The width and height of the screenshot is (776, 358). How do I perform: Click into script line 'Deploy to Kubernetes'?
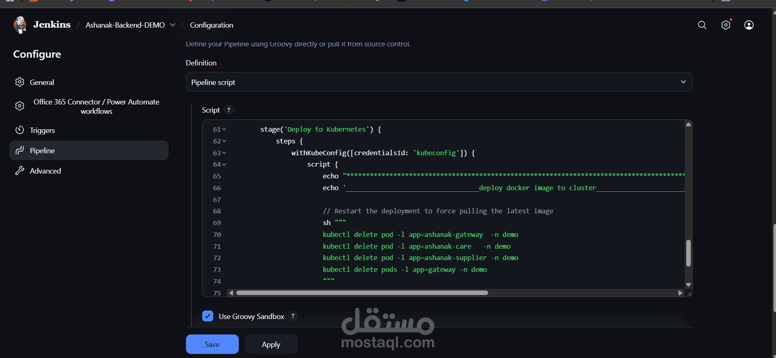pos(320,129)
